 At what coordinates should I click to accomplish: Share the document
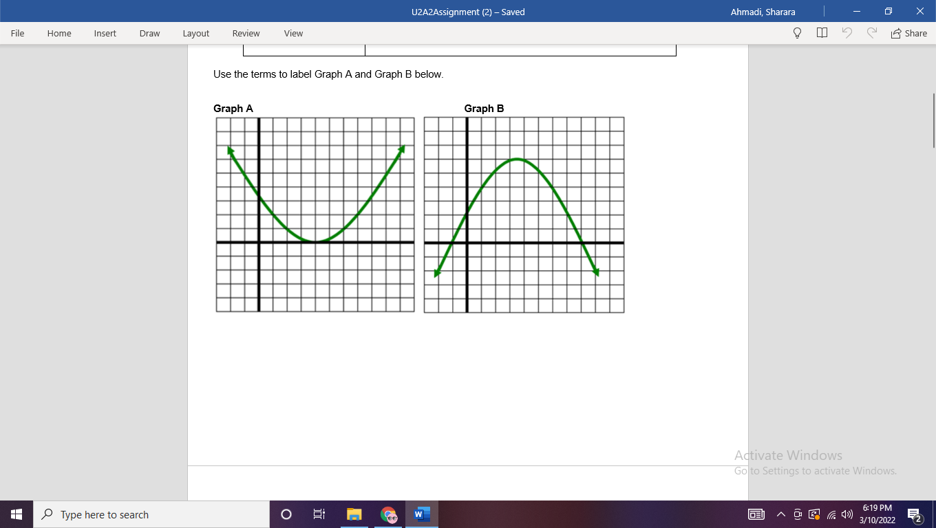click(909, 33)
